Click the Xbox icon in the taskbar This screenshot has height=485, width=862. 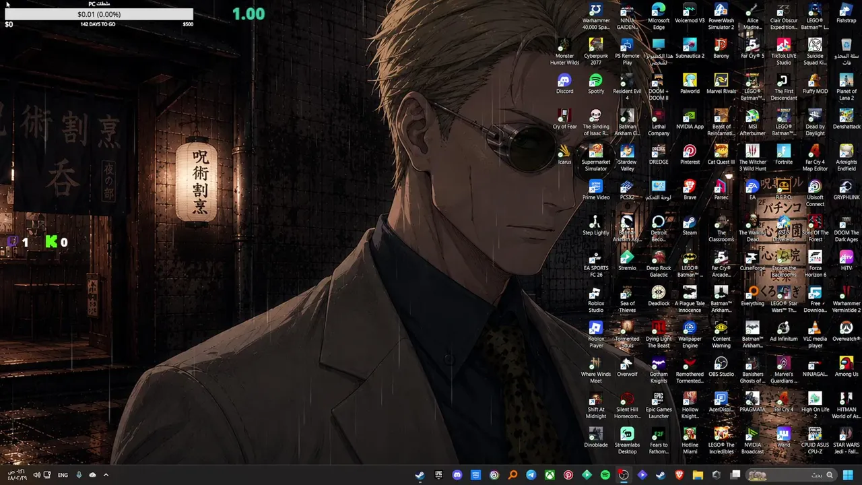click(550, 475)
